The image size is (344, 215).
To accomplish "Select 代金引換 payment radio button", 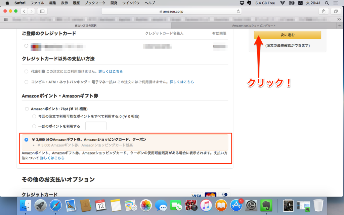I will (x=26, y=72).
